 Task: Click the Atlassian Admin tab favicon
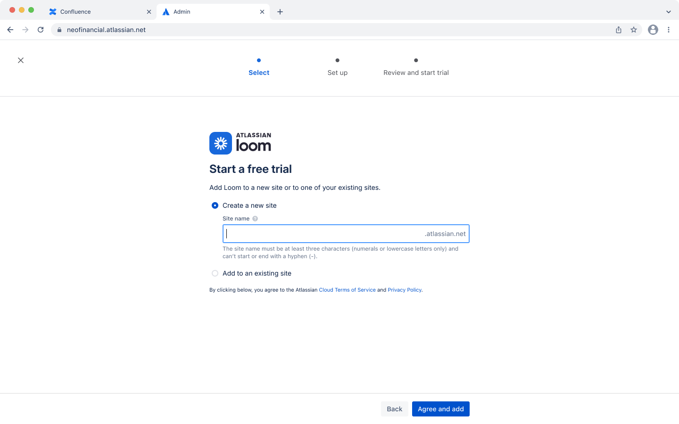[166, 12]
